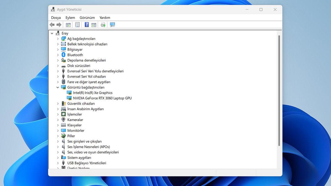This screenshot has width=331, height=186.
Task: Open the Görünüm menu
Action: click(87, 18)
